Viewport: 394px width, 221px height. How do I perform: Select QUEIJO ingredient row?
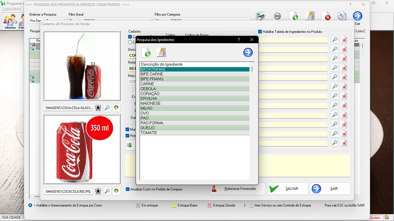195,128
